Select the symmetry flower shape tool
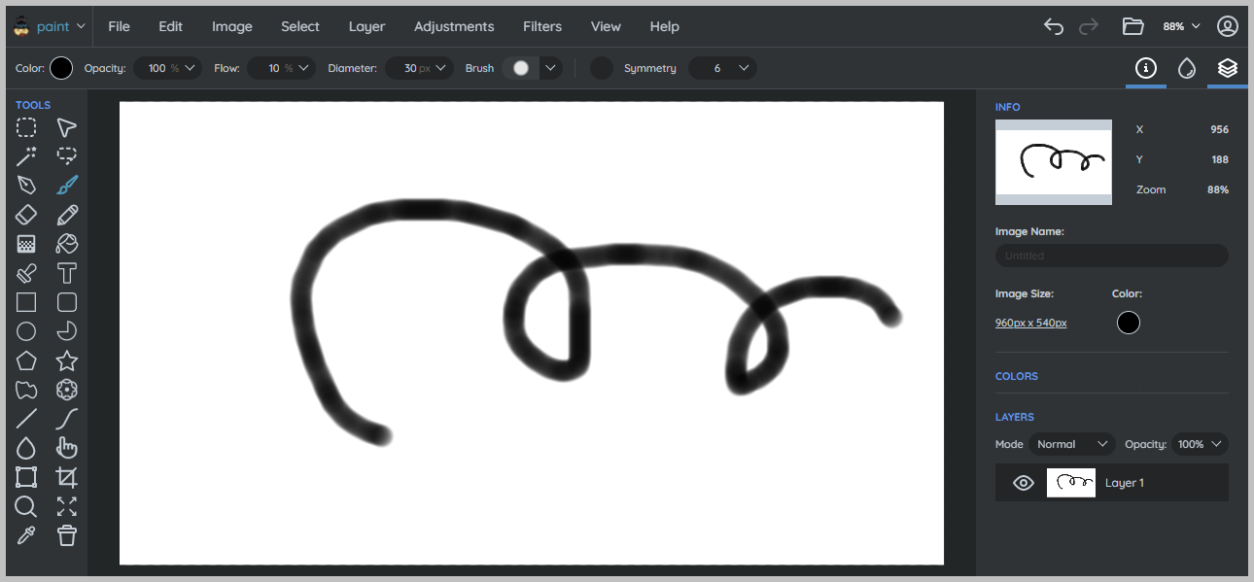 point(66,390)
